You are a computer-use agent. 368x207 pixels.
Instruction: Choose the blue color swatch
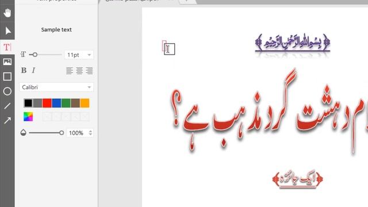pos(56,103)
